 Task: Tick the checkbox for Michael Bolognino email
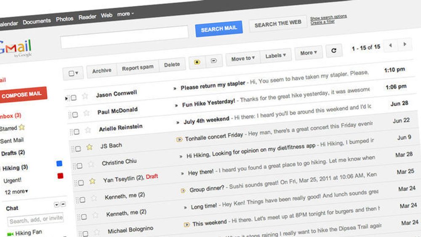(85, 234)
